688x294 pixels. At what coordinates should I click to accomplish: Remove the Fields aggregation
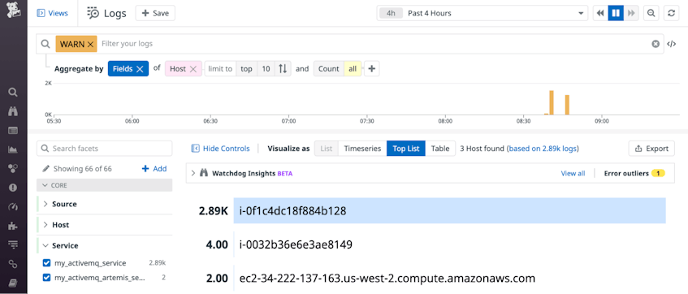coord(140,69)
